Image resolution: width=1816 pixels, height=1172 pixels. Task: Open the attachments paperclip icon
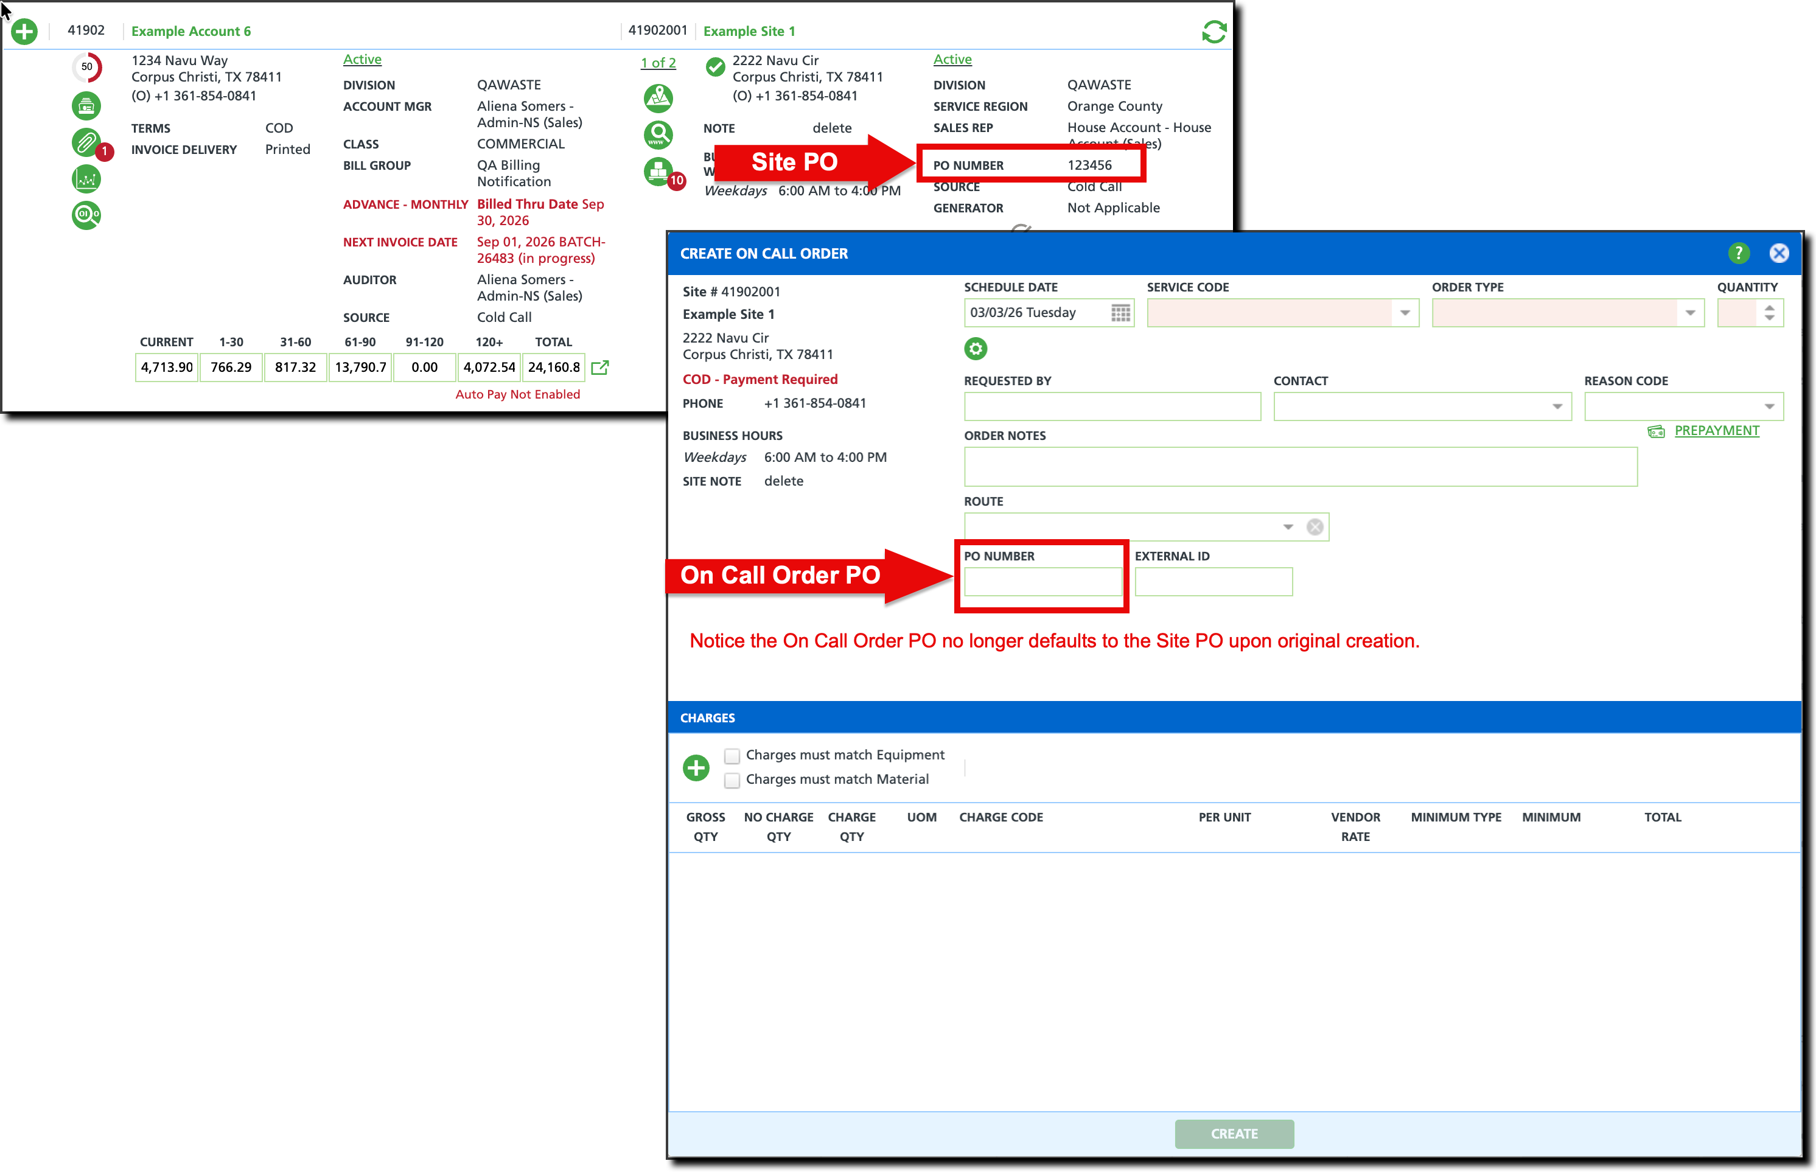coord(86,142)
